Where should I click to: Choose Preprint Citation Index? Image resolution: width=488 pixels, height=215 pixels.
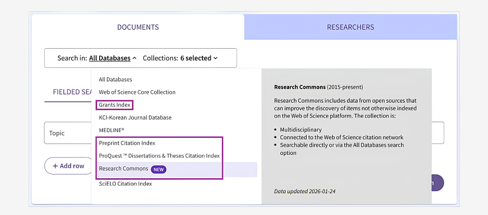[127, 143]
